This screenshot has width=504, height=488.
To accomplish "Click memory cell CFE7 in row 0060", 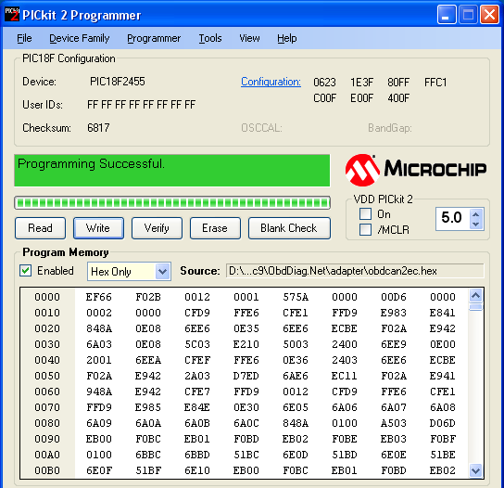I will pyautogui.click(x=197, y=392).
